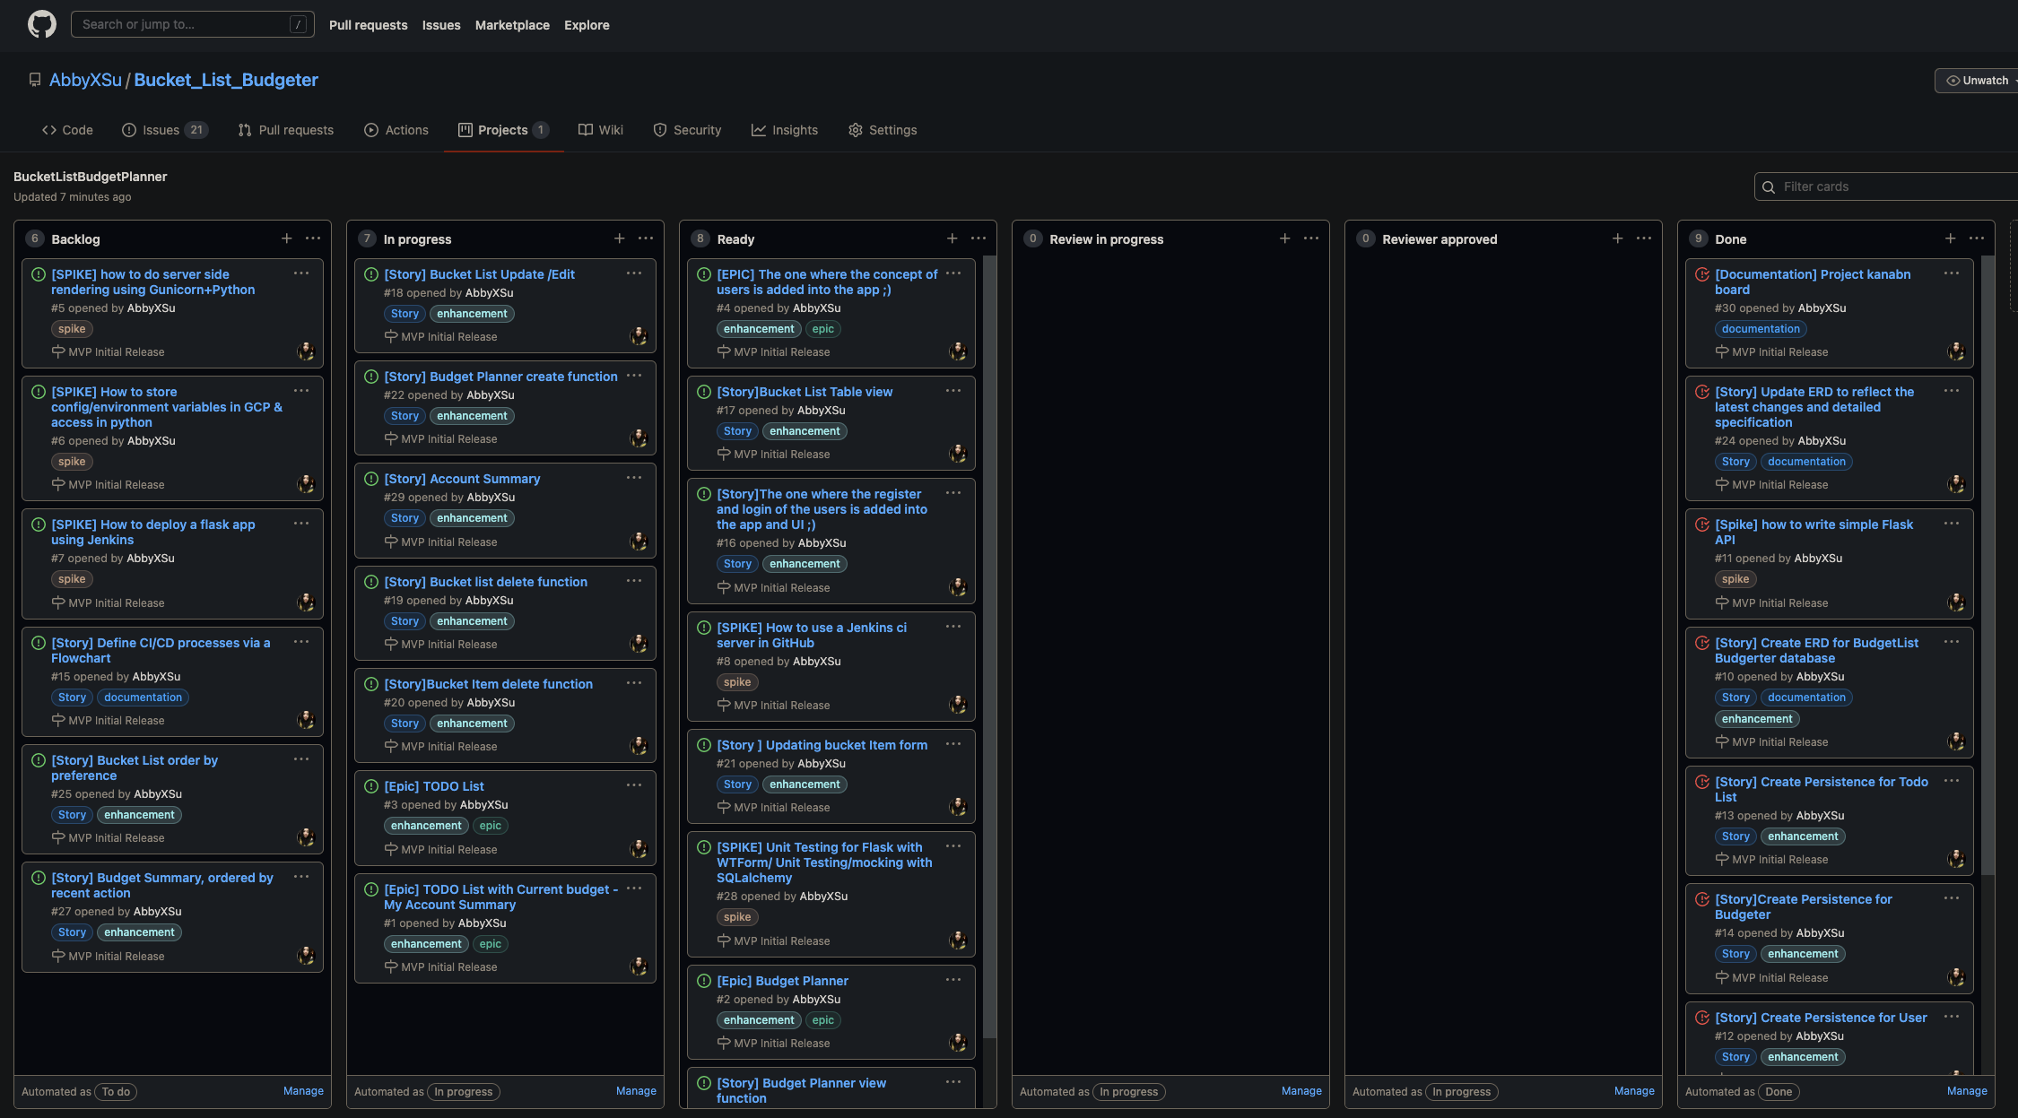Image resolution: width=2018 pixels, height=1118 pixels.
Task: Click milestone icon on Bucket list delete function card
Action: (x=391, y=644)
